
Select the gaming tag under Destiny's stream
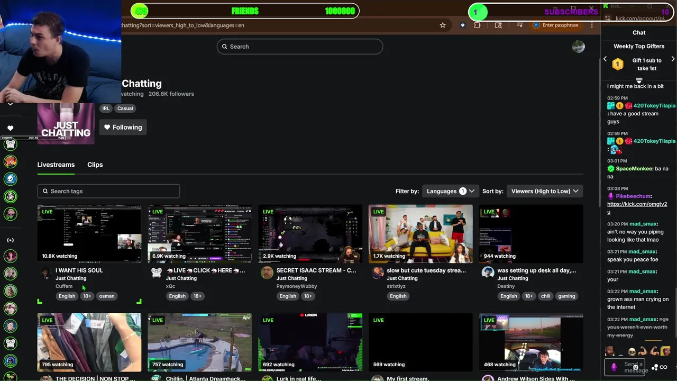566,296
